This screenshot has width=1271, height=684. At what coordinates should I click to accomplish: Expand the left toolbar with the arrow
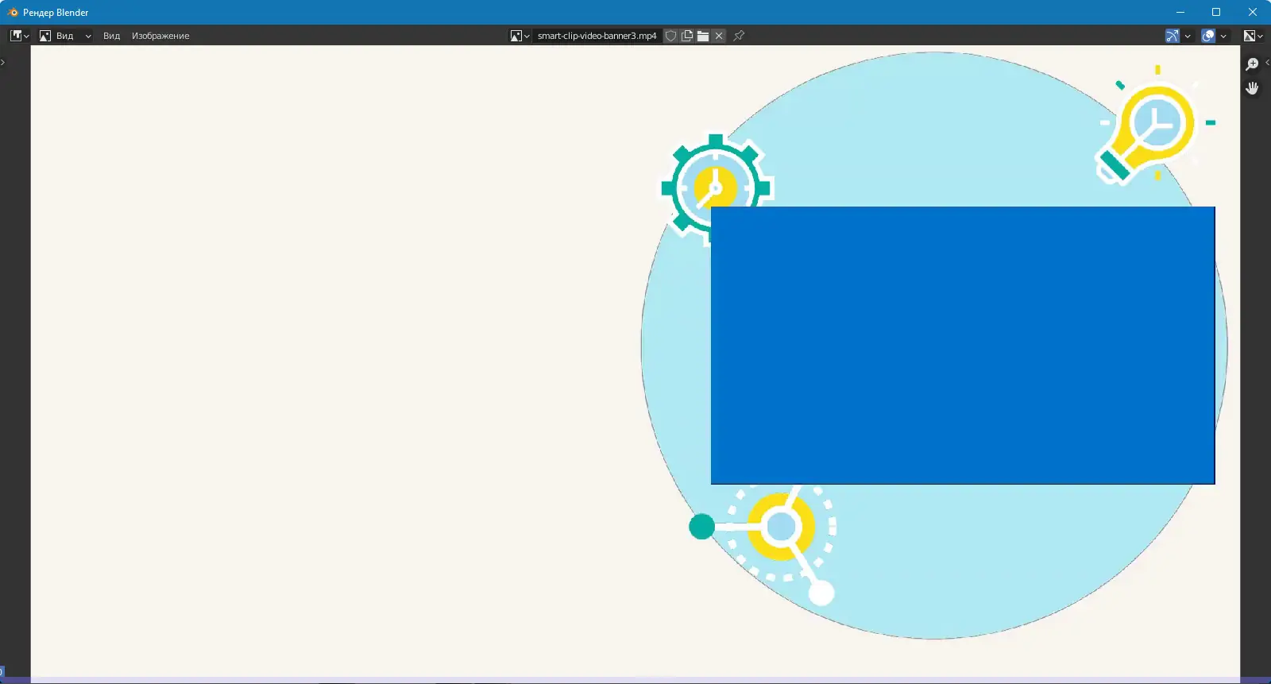tap(3, 62)
